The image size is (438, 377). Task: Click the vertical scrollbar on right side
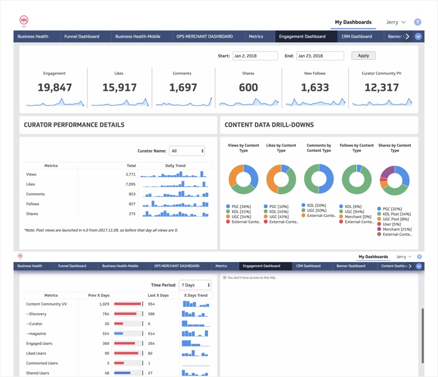[x=423, y=335]
